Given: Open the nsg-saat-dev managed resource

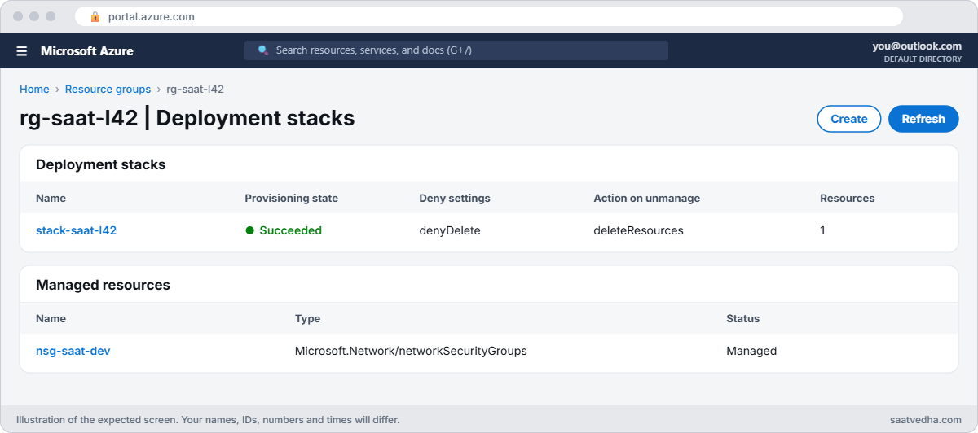Looking at the screenshot, I should point(73,351).
